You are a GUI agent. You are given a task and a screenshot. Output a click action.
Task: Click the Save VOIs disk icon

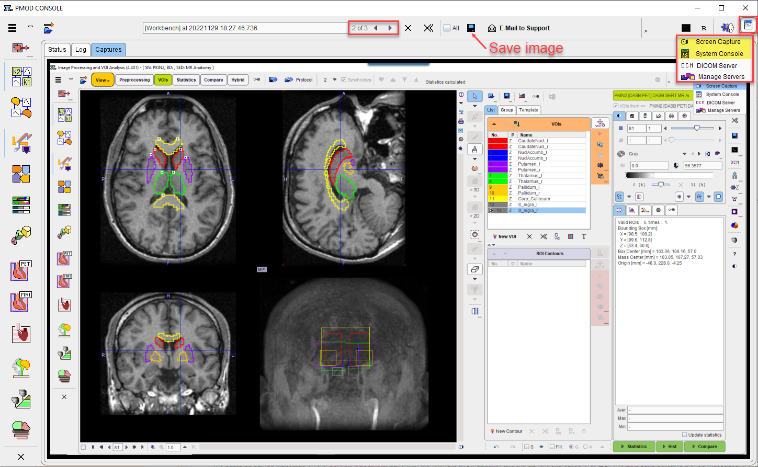coord(506,96)
